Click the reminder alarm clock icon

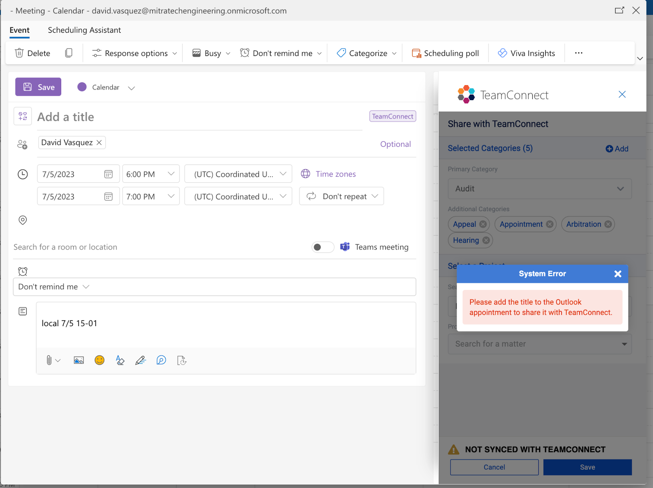[x=23, y=272]
